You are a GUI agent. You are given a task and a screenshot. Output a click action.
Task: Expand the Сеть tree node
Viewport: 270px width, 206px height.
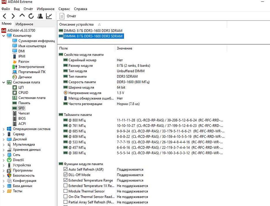tap(4, 155)
